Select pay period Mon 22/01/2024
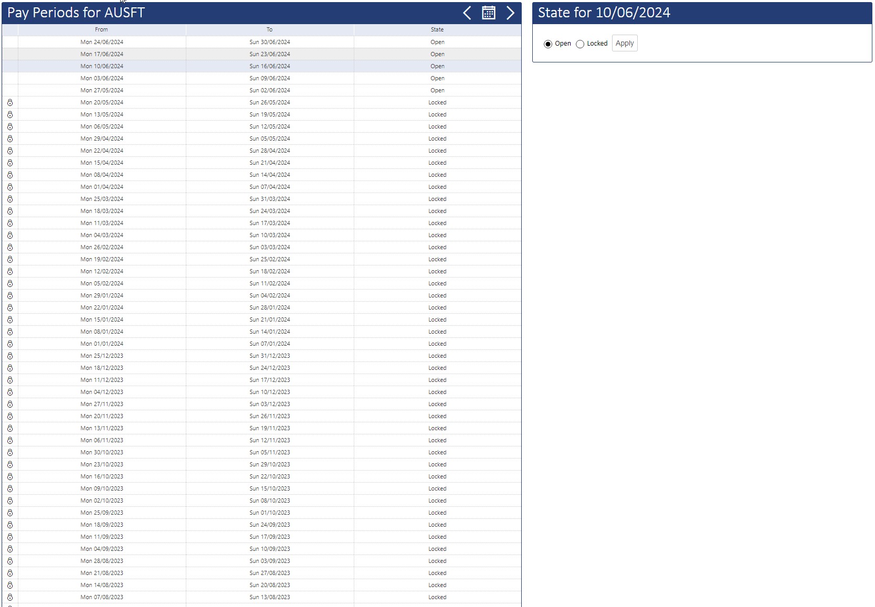875x607 pixels. click(x=102, y=307)
